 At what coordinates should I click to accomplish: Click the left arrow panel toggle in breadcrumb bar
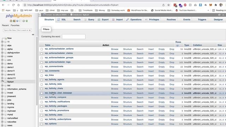pos(40,15)
